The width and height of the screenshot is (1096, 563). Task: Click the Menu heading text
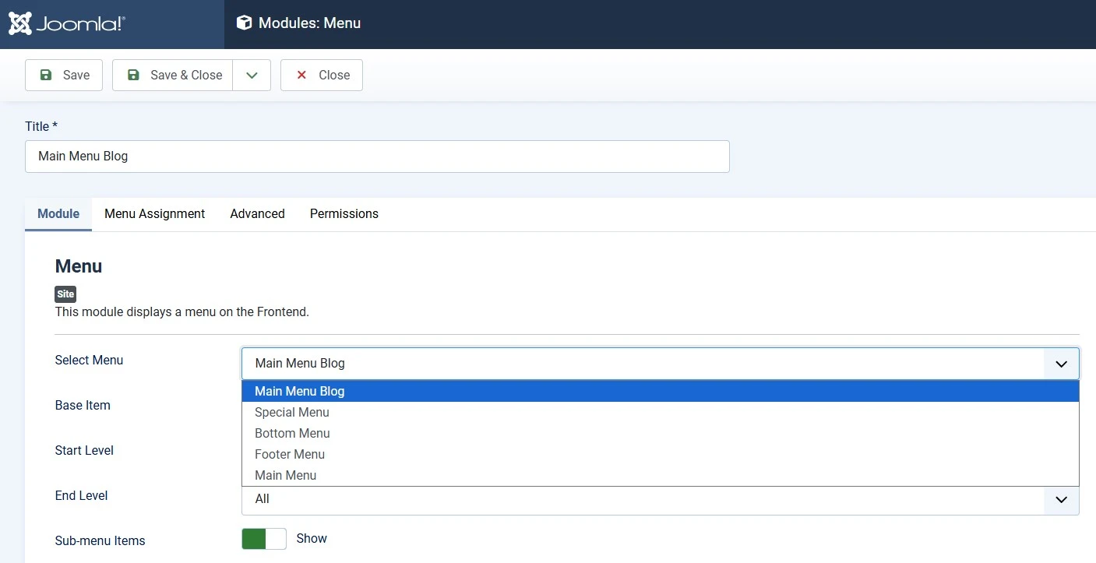coord(79,266)
